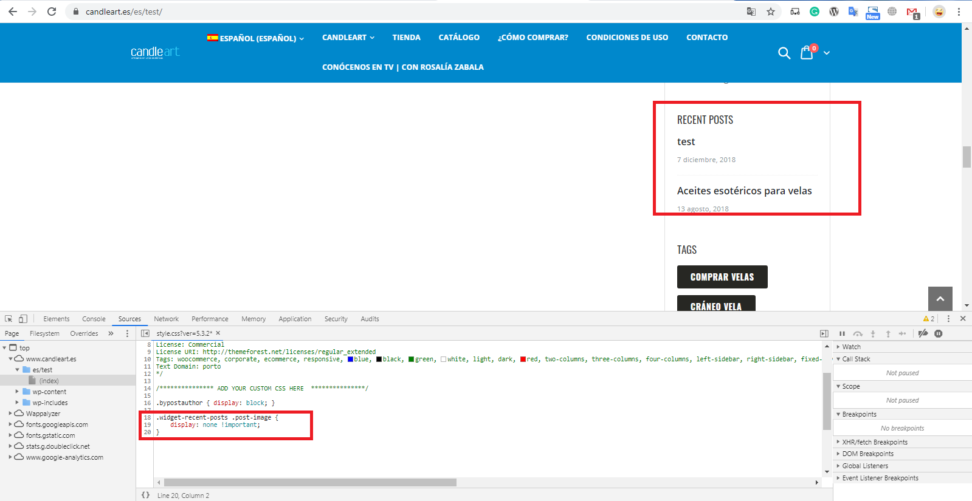972x501 pixels.
Task: Expand the Wappalyzer tree node
Action: tap(10, 414)
